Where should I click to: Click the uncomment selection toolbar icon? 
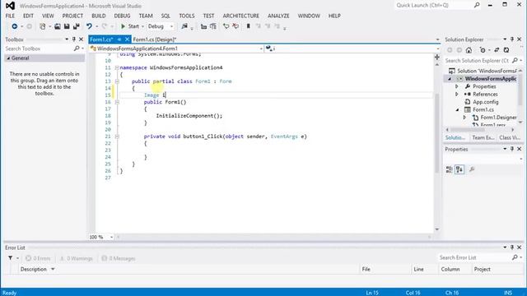point(236,26)
